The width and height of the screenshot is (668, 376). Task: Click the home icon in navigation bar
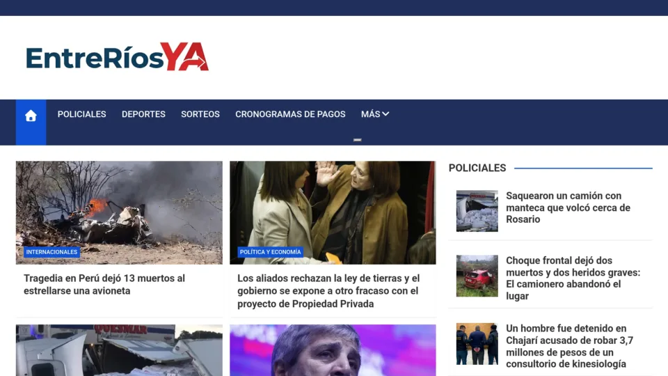[x=31, y=116]
